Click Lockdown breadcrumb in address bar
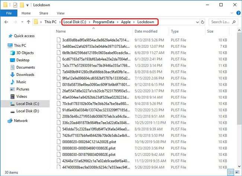Viewport: 242px width, 176px height. [146, 22]
